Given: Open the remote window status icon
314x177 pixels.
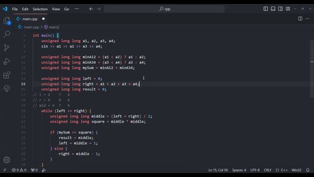Looking at the screenshot, I should pyautogui.click(x=5, y=170).
